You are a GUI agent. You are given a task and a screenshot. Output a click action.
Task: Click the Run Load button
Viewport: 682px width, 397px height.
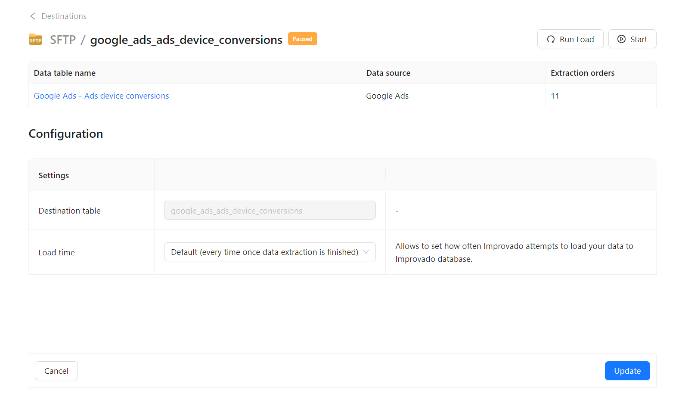click(x=570, y=39)
